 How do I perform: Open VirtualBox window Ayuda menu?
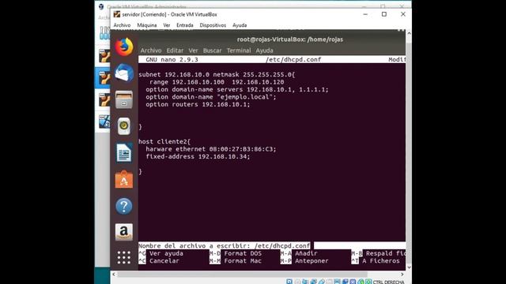(x=240, y=25)
